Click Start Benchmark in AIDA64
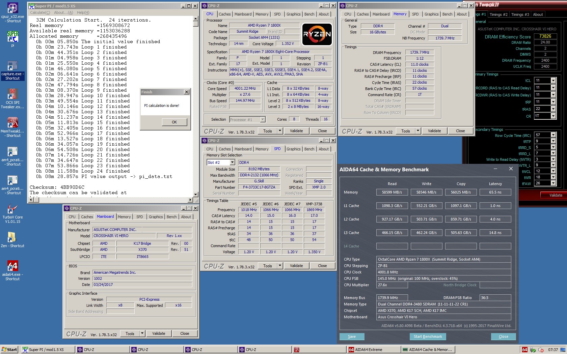The width and height of the screenshot is (567, 354). pos(428,336)
